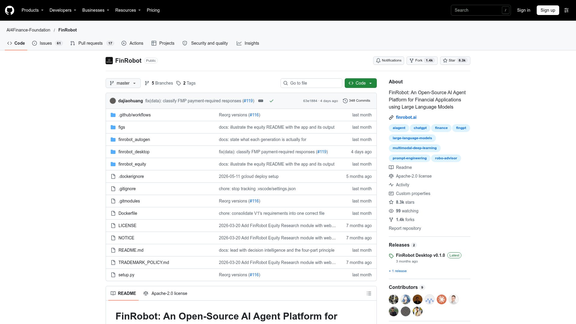This screenshot has height=324, width=576.
Task: Focus the top Search field
Action: point(481,10)
